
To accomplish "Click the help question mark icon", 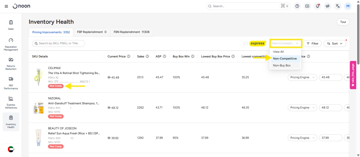I will click(x=297, y=6).
